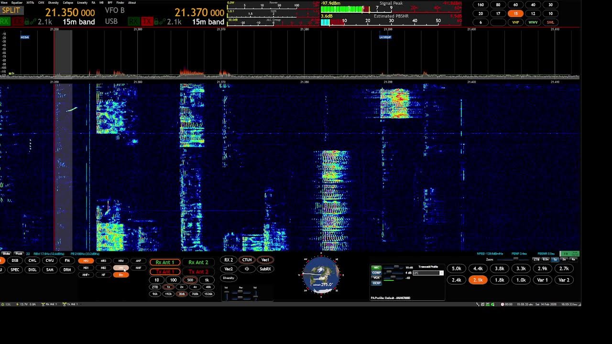Toggle the DEXP downward expander button
Screen dimensions: 612x344
[377, 283]
